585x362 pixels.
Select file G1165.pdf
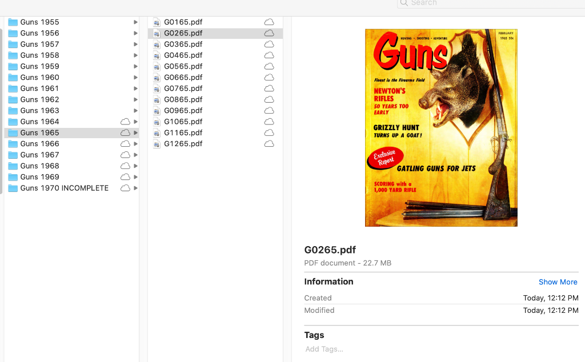click(183, 132)
